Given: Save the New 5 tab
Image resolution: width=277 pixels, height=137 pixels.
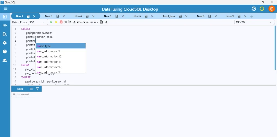Looking at the screenshot, I should [x=117, y=16].
